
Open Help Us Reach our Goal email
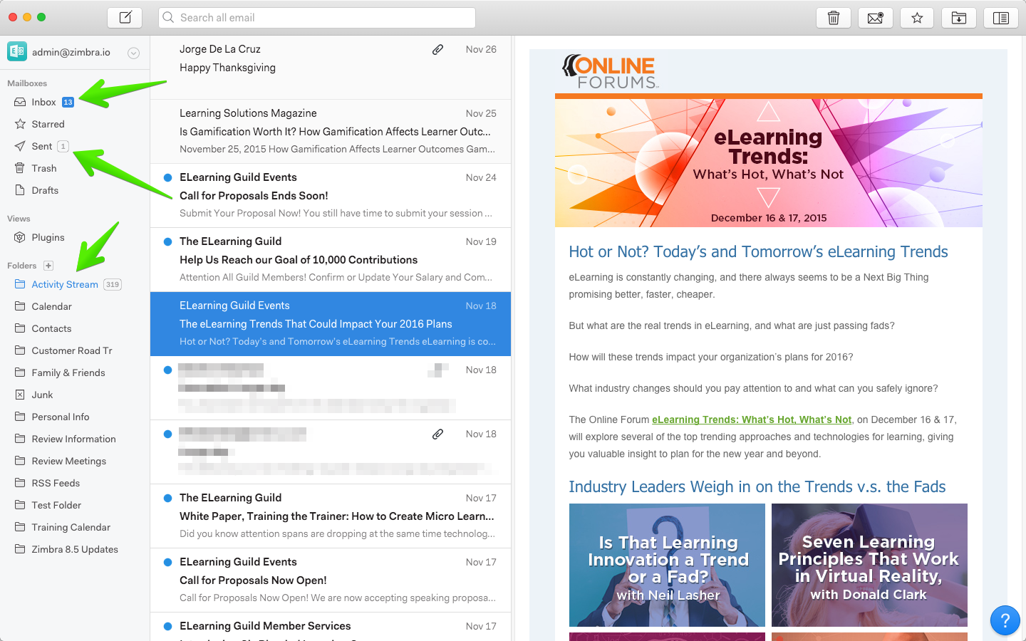tap(331, 260)
